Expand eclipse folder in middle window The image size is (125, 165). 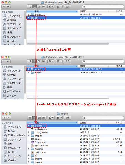click(x=29, y=73)
